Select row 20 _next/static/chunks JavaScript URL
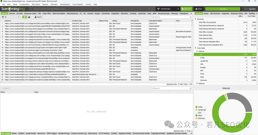258x135 pixels. pyautogui.click(x=36, y=74)
